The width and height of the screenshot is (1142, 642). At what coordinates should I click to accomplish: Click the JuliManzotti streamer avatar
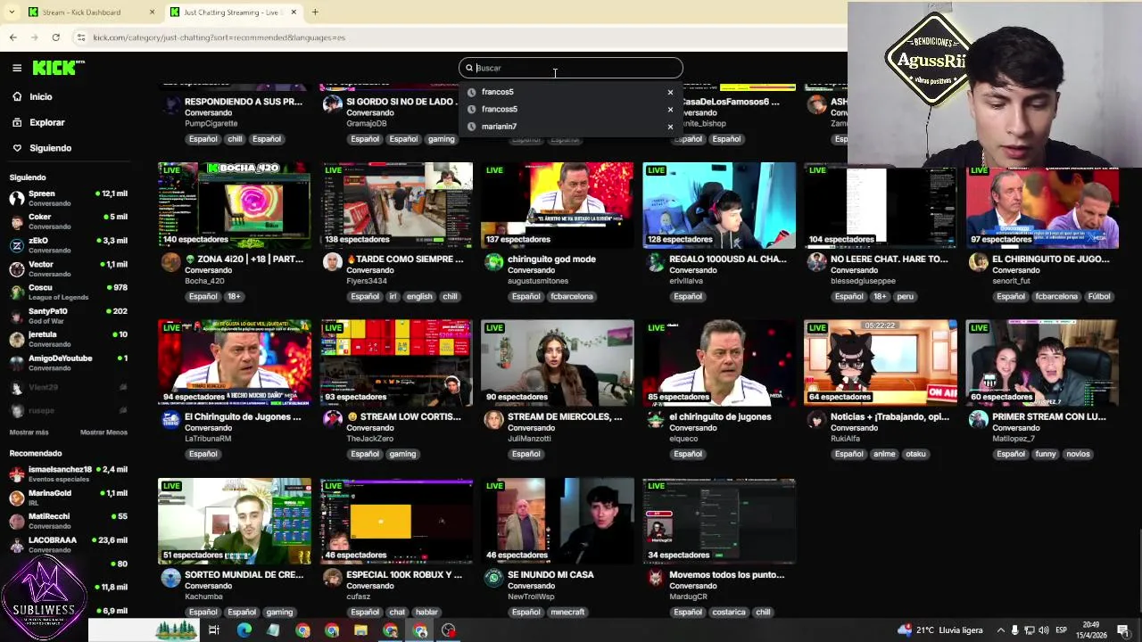point(493,420)
